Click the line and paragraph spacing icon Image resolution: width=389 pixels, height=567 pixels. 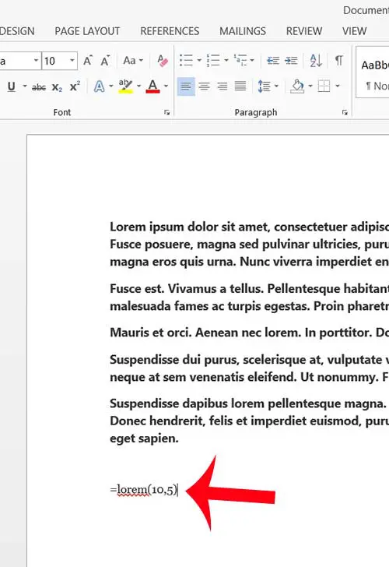(x=265, y=86)
